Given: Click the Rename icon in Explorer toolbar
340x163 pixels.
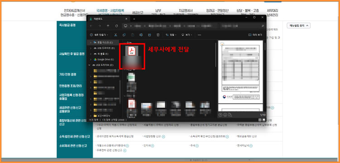Looking at the screenshot, I should [x=141, y=35].
